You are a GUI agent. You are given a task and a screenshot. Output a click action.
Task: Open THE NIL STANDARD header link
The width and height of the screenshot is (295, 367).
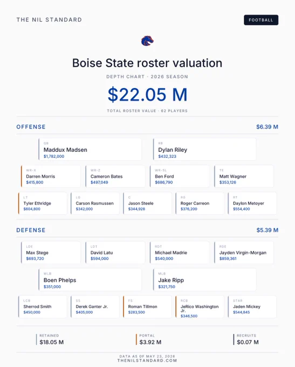[x=49, y=19]
